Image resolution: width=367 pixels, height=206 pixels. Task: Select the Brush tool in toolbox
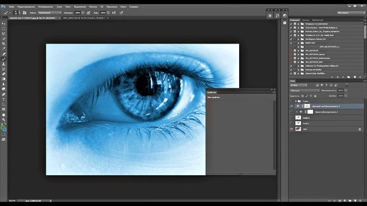click(3, 59)
